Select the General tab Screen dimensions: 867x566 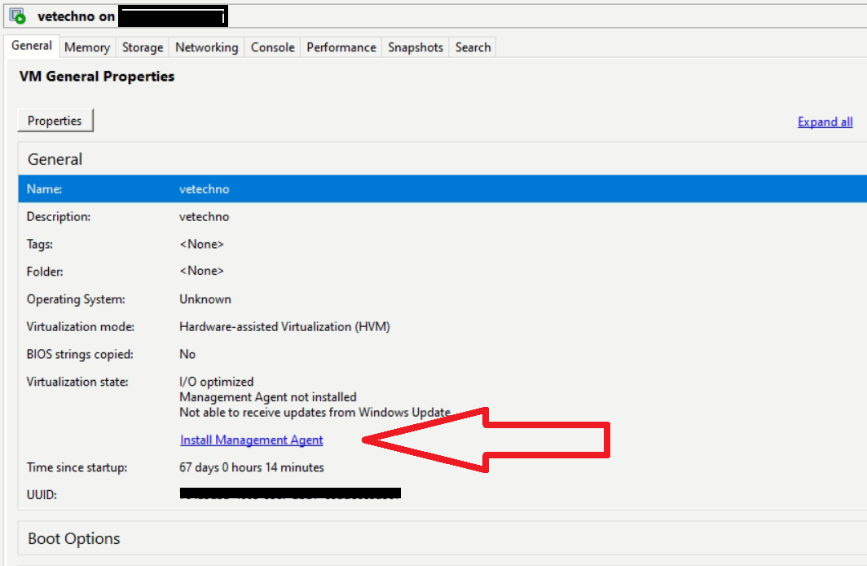click(32, 46)
